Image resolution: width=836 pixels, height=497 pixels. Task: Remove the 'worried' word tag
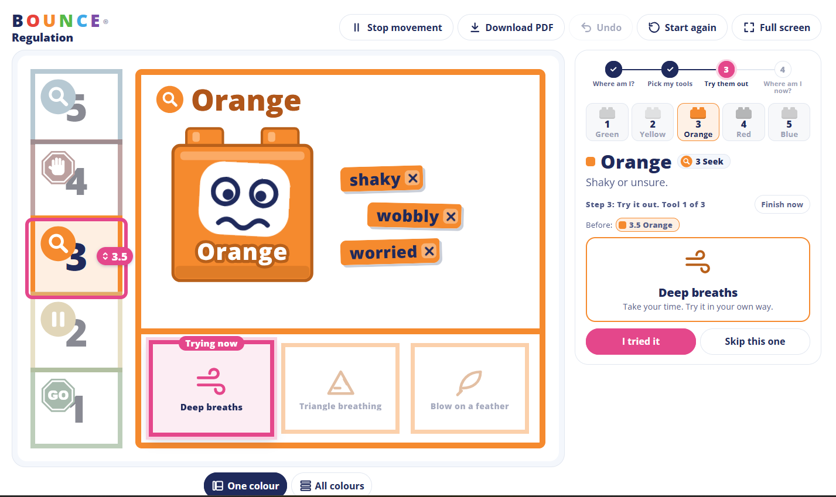(429, 251)
